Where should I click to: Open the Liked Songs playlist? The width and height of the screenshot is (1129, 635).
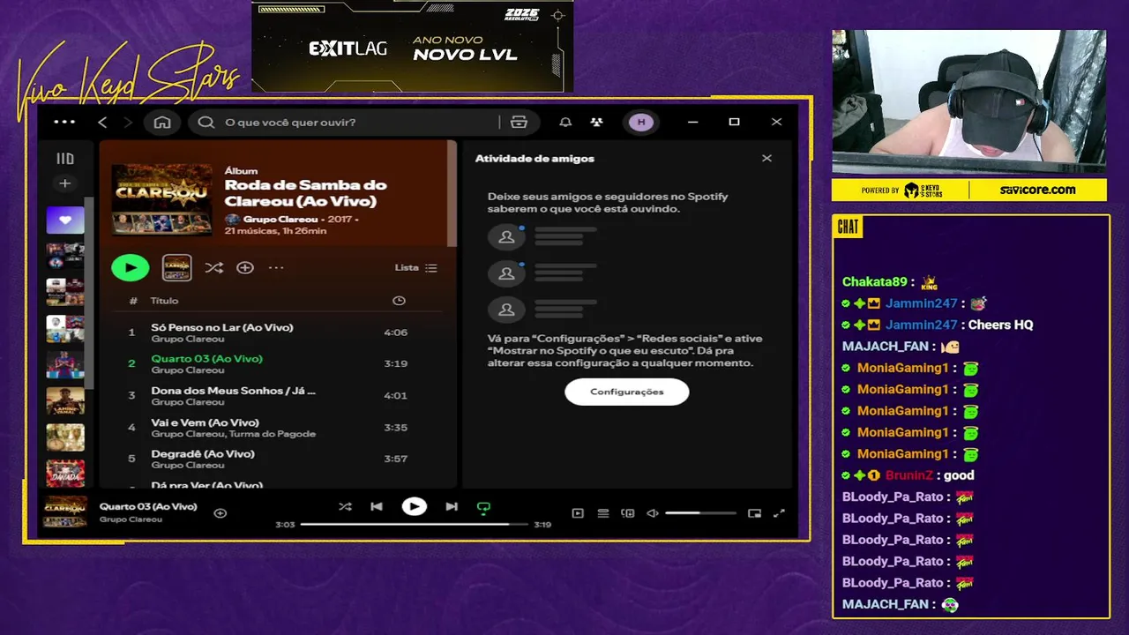click(65, 221)
